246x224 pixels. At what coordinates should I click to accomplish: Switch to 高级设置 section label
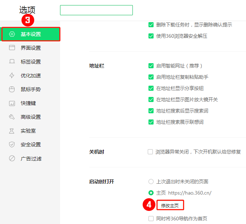click(31, 117)
